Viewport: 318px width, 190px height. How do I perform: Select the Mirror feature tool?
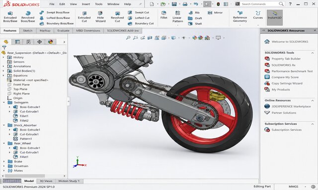[x=215, y=12]
